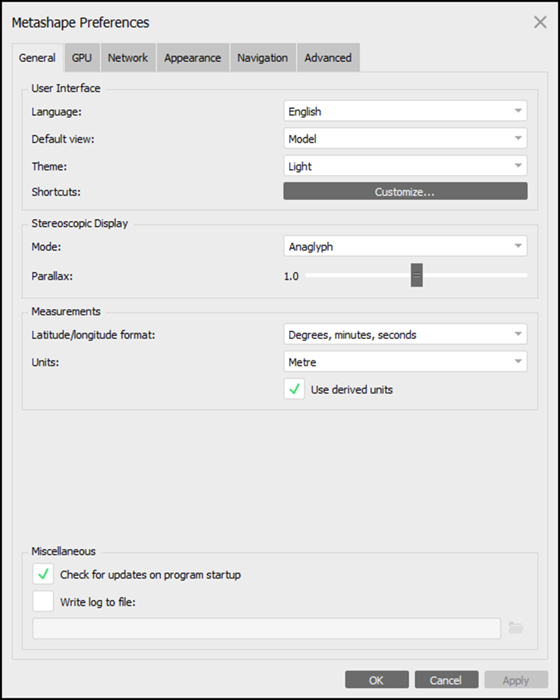
Task: Expand the Default view dropdown
Action: (x=405, y=138)
